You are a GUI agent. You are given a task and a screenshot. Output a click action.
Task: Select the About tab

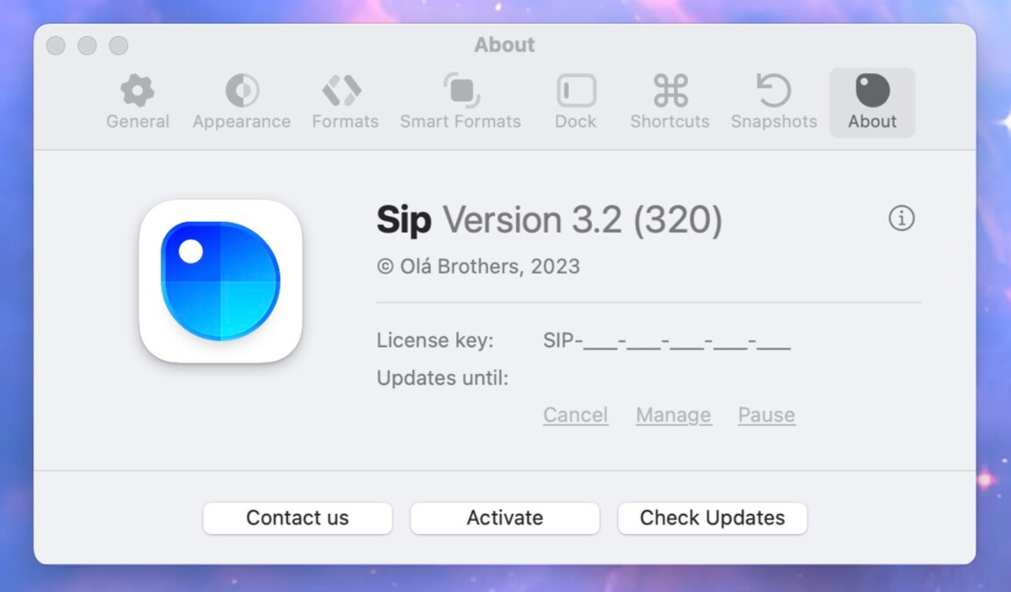click(x=872, y=102)
